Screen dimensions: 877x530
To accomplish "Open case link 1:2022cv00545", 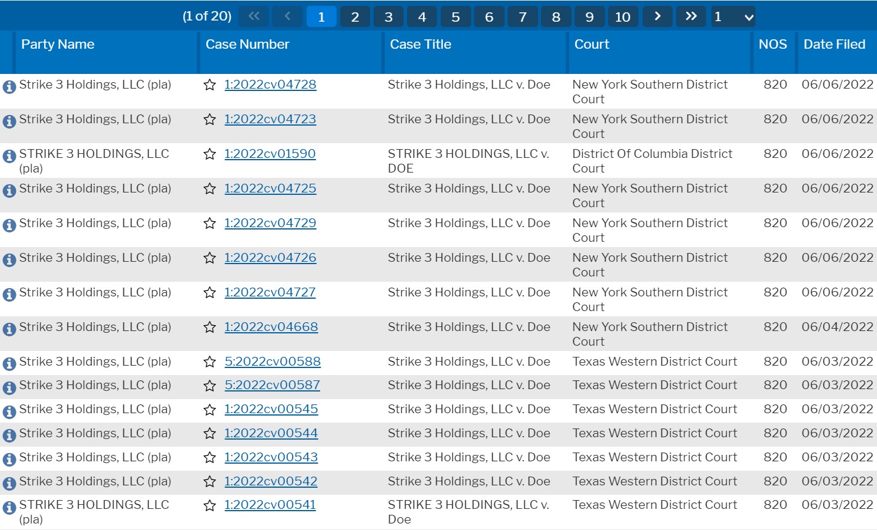I will [271, 409].
